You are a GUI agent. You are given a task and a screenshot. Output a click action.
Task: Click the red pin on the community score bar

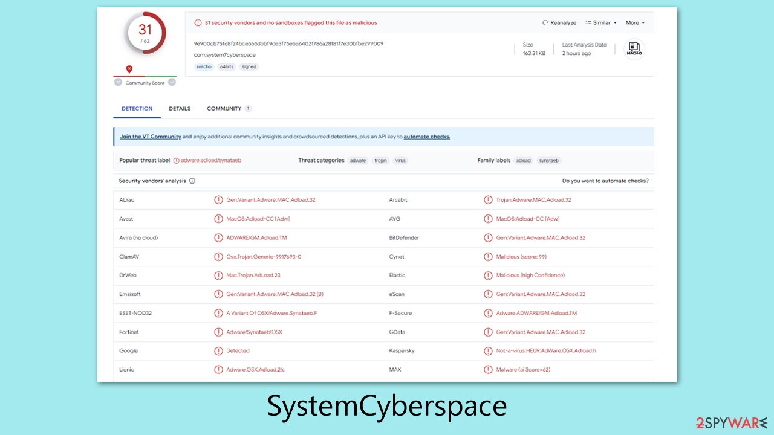click(129, 69)
